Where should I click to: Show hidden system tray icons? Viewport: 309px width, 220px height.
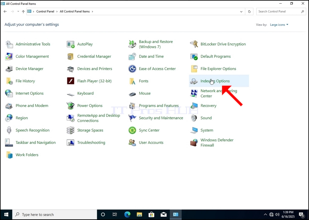[265, 215]
